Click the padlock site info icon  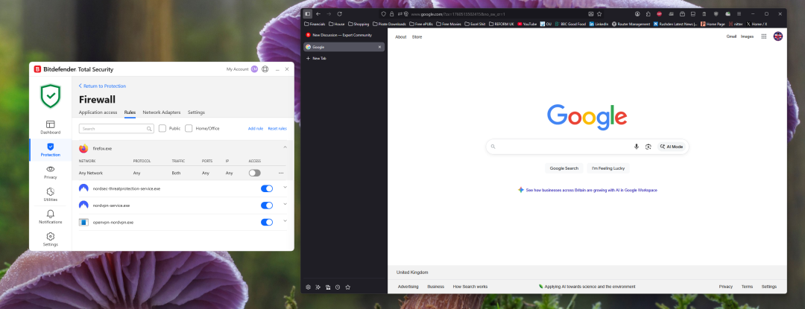pyautogui.click(x=392, y=14)
